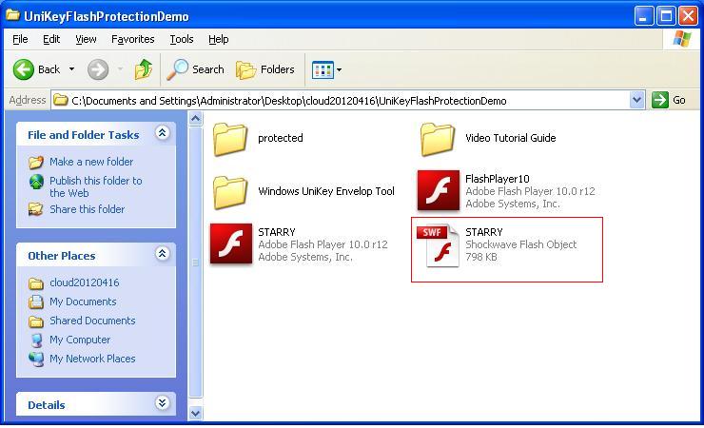Collapse the Other Places panel
The width and height of the screenshot is (704, 428).
point(162,255)
